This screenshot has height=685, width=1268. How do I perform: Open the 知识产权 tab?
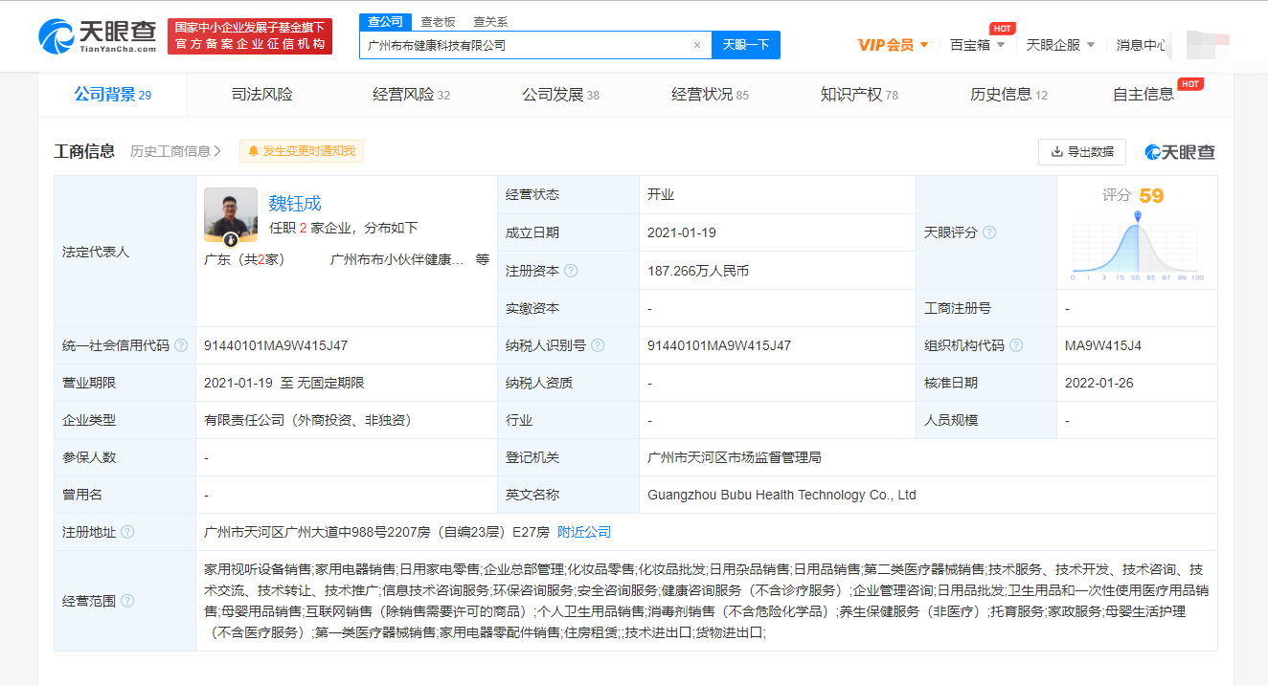click(x=859, y=95)
